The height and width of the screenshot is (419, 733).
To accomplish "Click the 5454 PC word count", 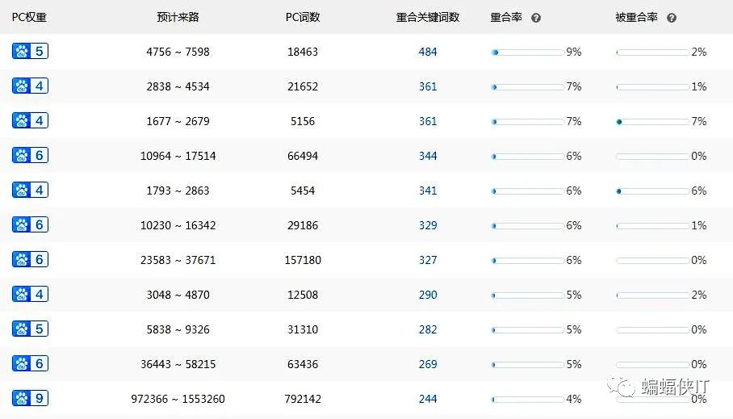I will [x=303, y=191].
